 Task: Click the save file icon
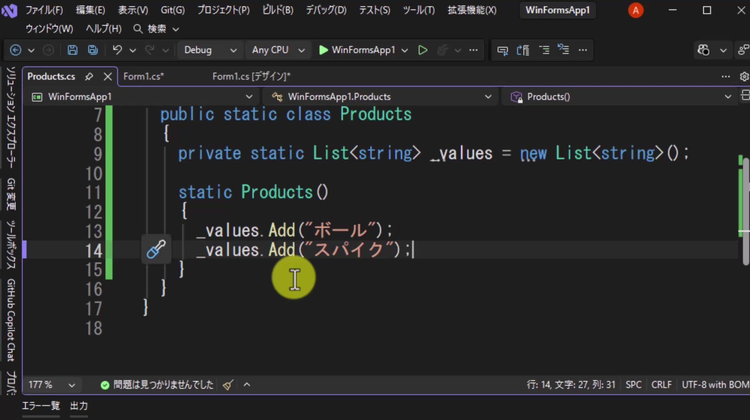[72, 50]
